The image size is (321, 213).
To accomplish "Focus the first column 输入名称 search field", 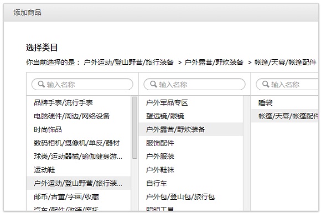I will (x=82, y=84).
